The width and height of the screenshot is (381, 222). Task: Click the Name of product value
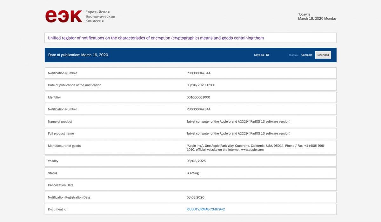click(238, 121)
